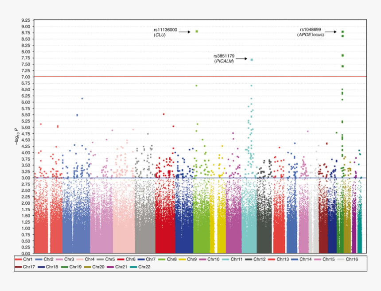This screenshot has height=291, width=381.
Task: Select the Chr16 legend label
Action: 352,259
